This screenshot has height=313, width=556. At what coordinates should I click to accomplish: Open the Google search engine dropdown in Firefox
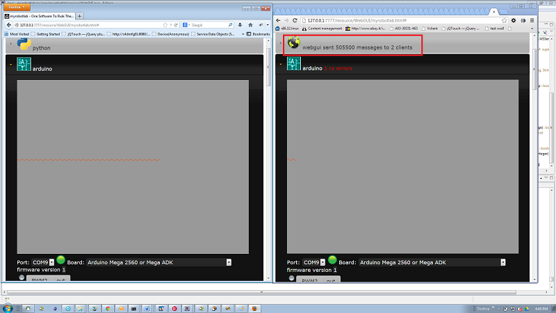(186, 25)
